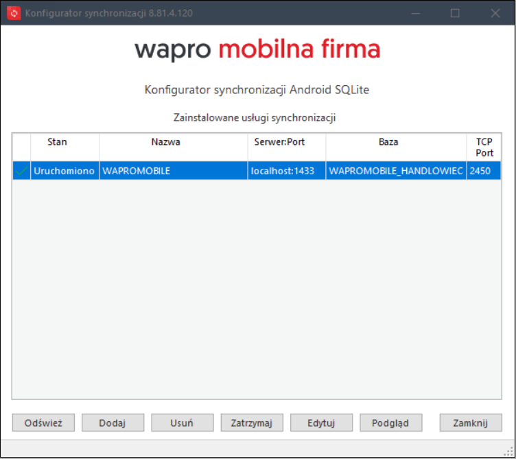Add a new service with Dodaj
Viewport: 516px width, 459px height.
pyautogui.click(x=113, y=423)
